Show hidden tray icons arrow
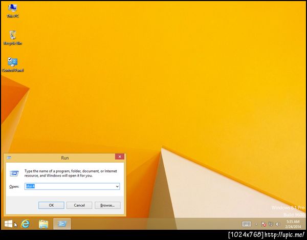 256,224
